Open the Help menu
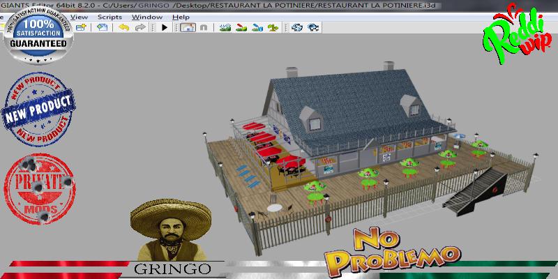Image resolution: width=558 pixels, height=279 pixels. pos(180,16)
